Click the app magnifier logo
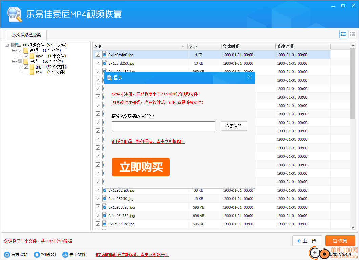This screenshot has height=260, width=359. pyautogui.click(x=15, y=15)
